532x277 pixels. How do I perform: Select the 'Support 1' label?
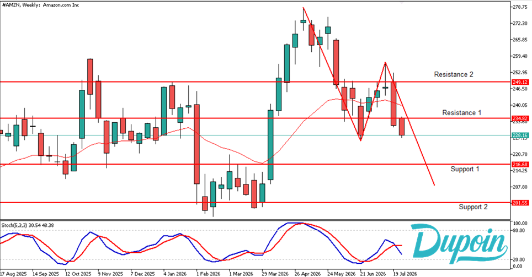(x=465, y=169)
